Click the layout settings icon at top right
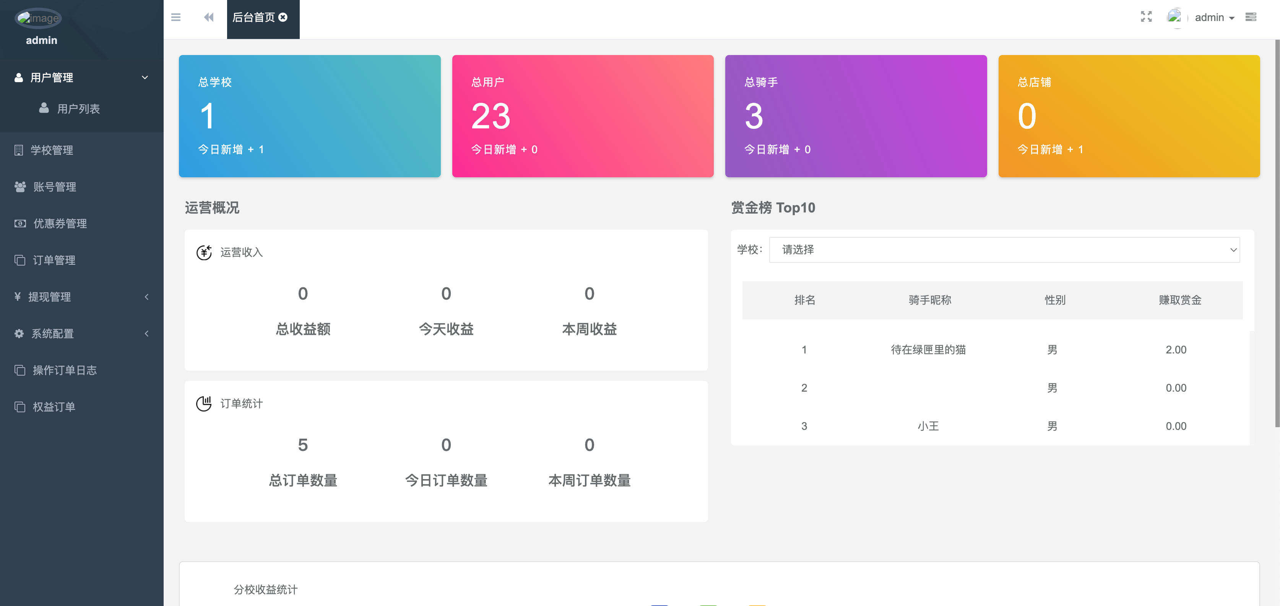The image size is (1280, 606). point(1251,17)
